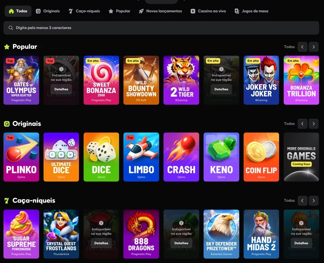
Task: Launch the Coin Flip game
Action: tap(261, 157)
